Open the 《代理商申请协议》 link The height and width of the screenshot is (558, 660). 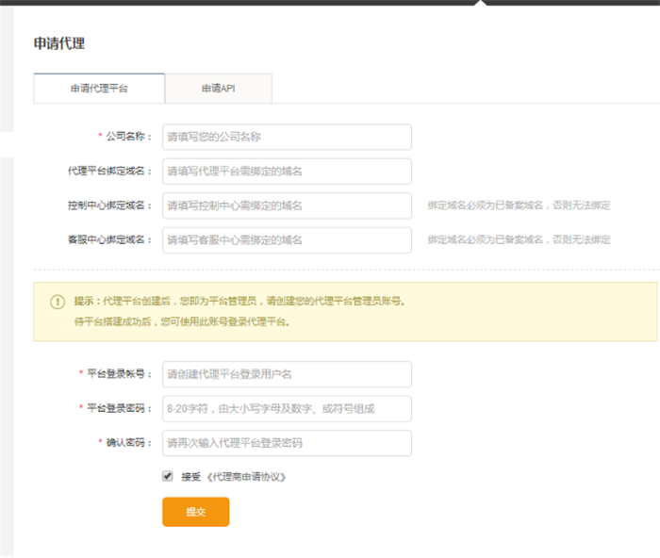pyautogui.click(x=247, y=477)
